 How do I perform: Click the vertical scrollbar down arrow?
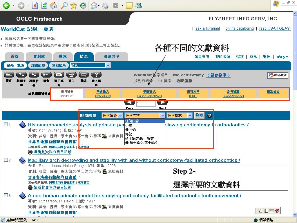point(295,215)
